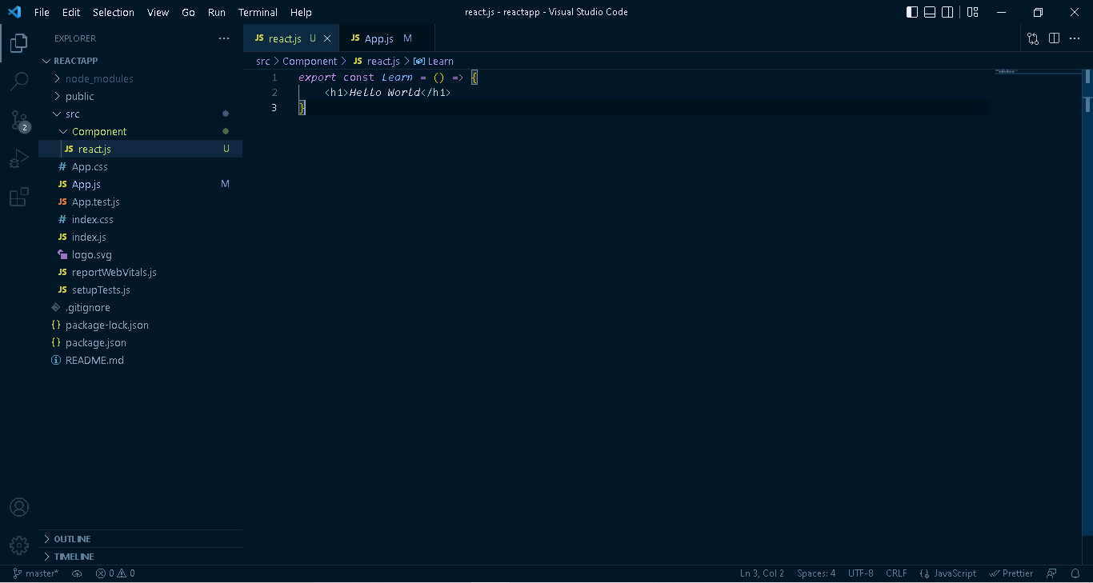Switch to the App.js editor tab
Viewport: 1093px width, 583px height.
click(x=386, y=38)
